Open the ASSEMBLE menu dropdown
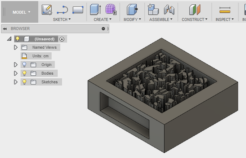The width and height of the screenshot is (246, 158). click(161, 19)
